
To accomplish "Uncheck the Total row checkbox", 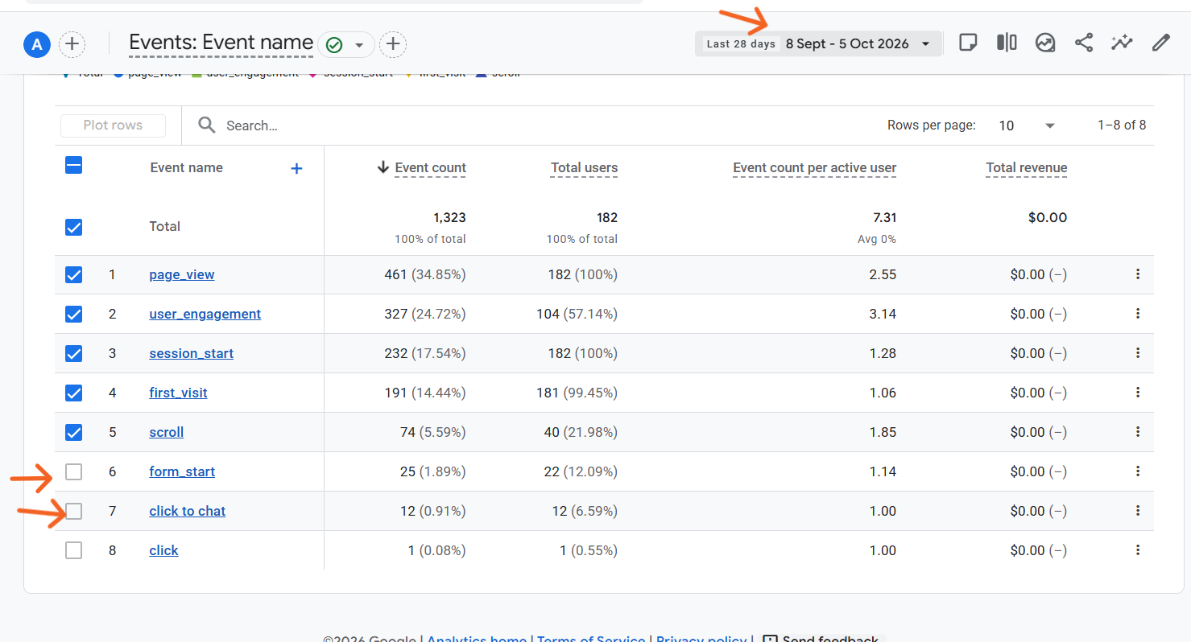I will (x=73, y=228).
